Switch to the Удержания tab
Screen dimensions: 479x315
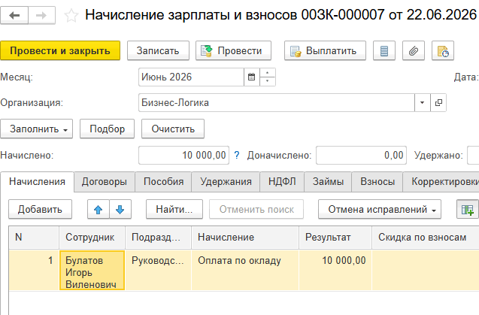click(226, 182)
